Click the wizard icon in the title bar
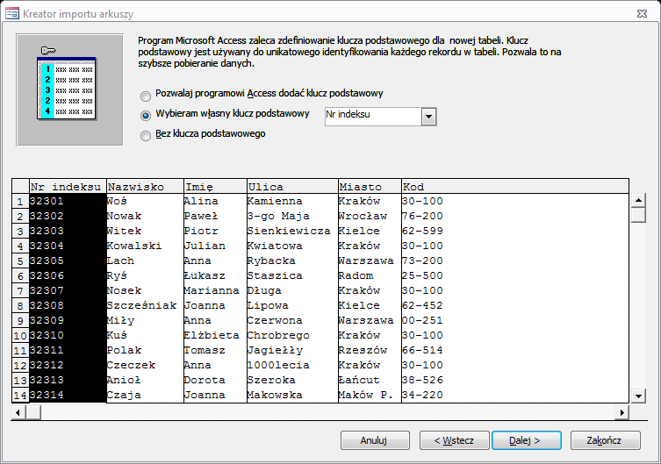The image size is (661, 464). 11,13
